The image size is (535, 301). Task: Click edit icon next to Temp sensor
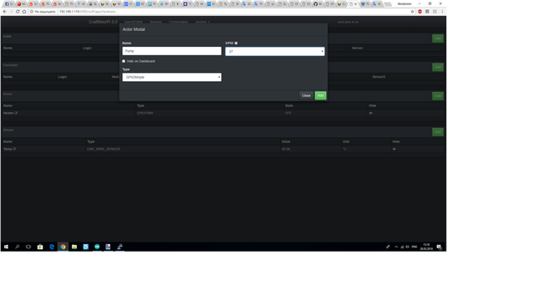[x=14, y=149]
